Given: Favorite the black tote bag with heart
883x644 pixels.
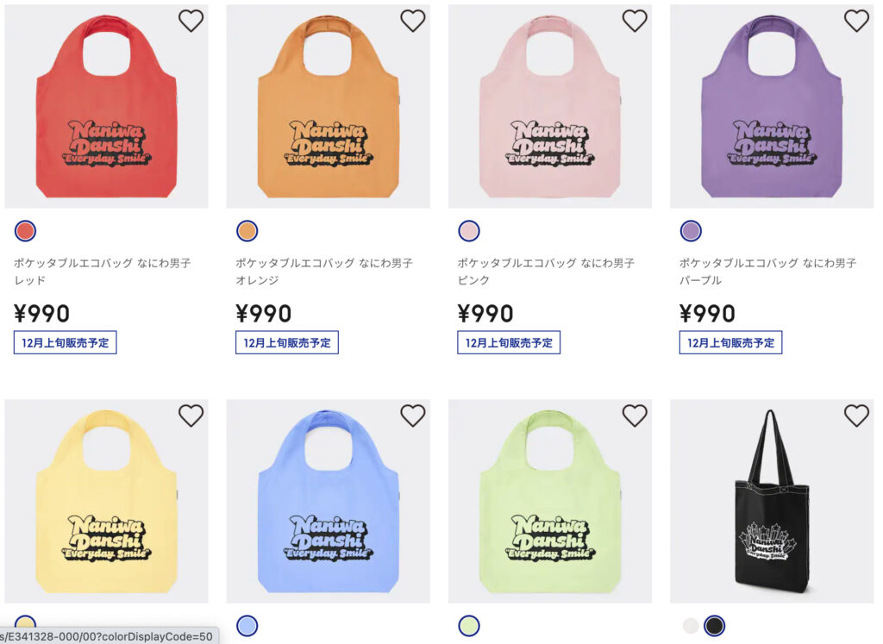Looking at the screenshot, I should (856, 416).
